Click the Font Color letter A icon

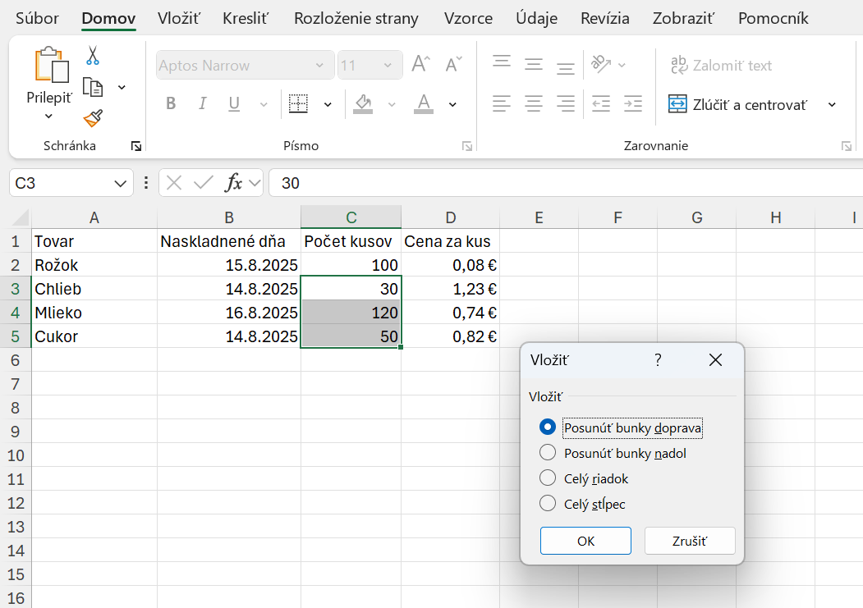[x=423, y=103]
